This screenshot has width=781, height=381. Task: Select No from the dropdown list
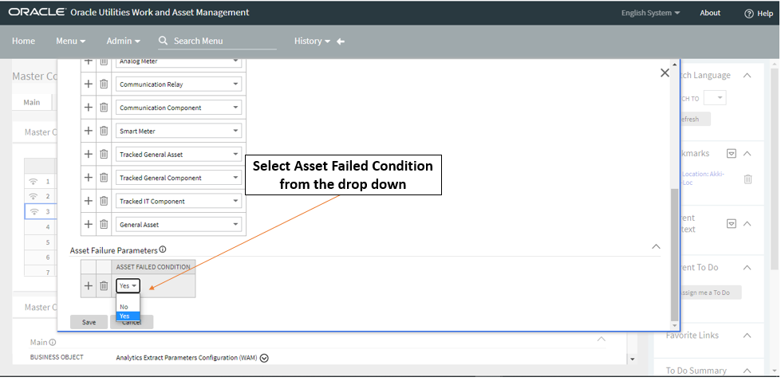coord(128,307)
